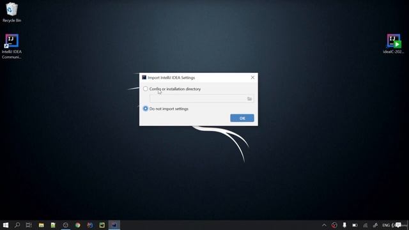Click the ENG language indicator
Screen dimensions: 409x230
pos(386,226)
